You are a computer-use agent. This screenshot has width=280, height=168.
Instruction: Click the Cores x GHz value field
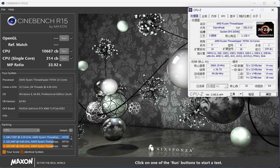45,87
